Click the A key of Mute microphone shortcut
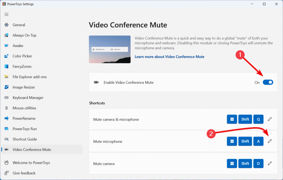This screenshot has height=180, width=283. 258,141
